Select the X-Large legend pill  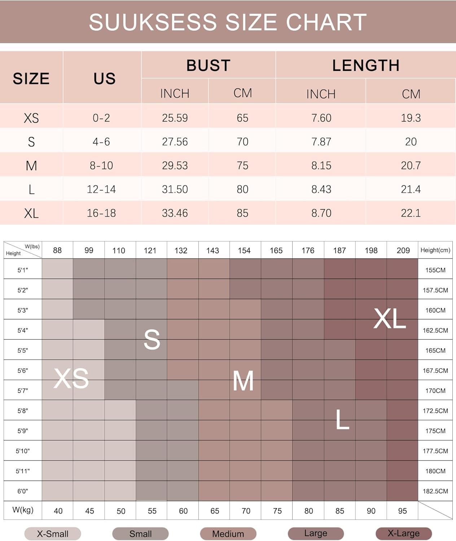tap(403, 533)
